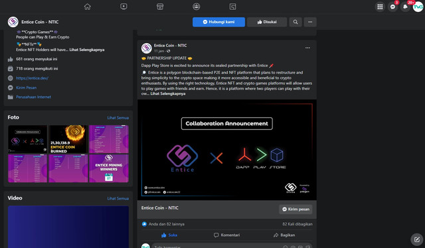Click the post author name Entice Coin - NTIC
The height and width of the screenshot is (248, 425).
click(170, 46)
